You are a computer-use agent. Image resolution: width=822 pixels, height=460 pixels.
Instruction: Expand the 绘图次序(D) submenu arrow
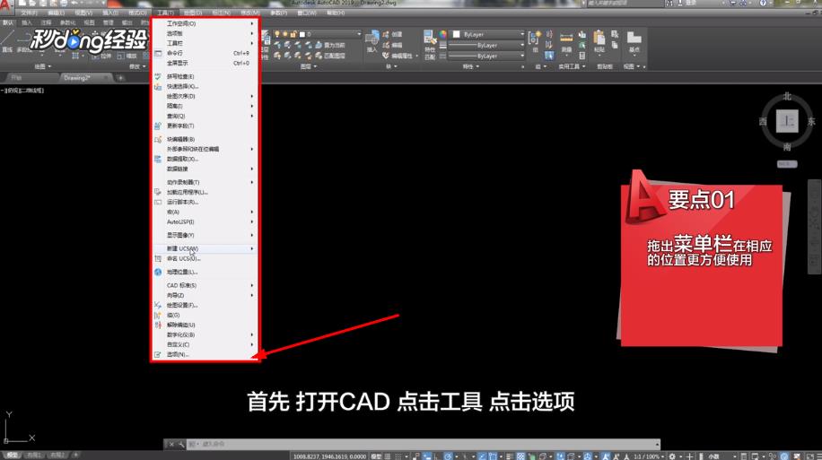point(252,97)
